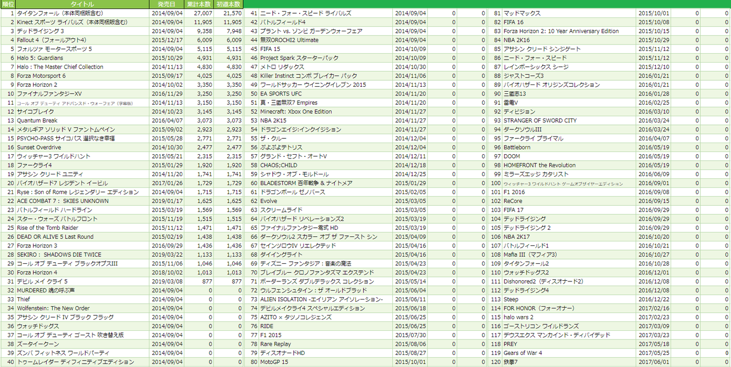Screen dimensions: 731x367
Task: Click the Mafia III (マフィア3) title
Action: coord(530,255)
